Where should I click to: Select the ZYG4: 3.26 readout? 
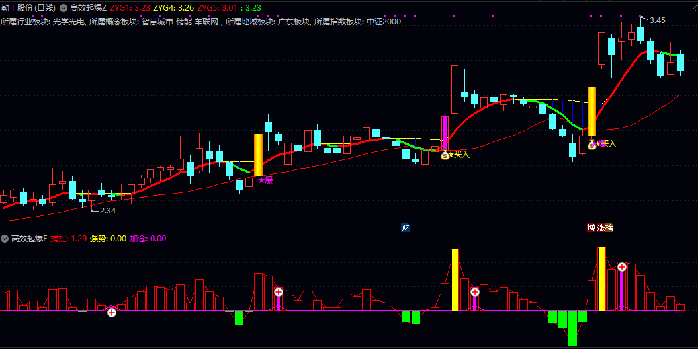(173, 8)
